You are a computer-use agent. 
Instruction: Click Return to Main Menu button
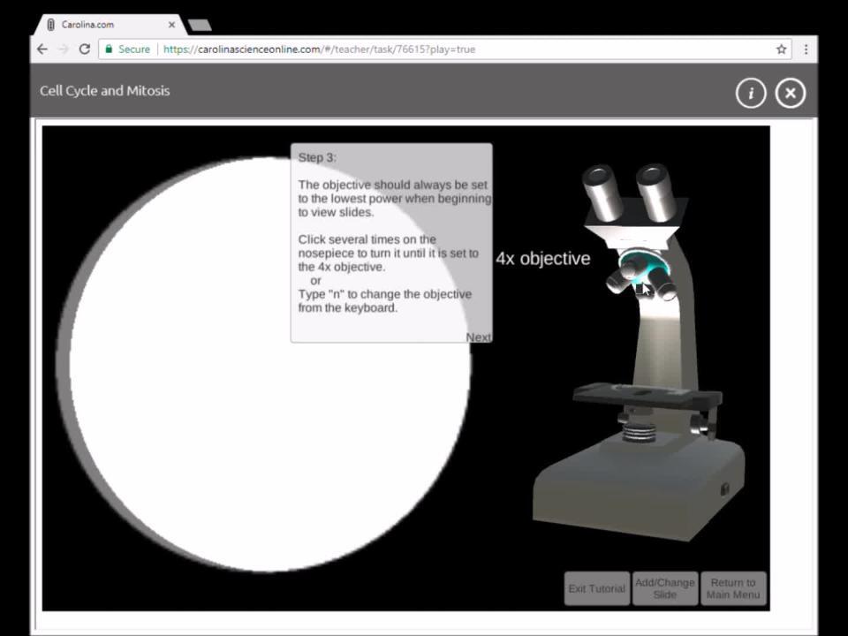pos(733,588)
